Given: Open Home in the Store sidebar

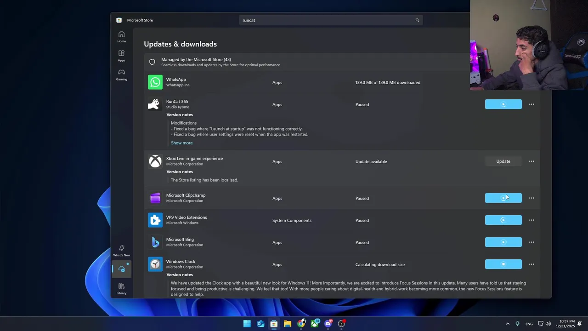Looking at the screenshot, I should 121,37.
